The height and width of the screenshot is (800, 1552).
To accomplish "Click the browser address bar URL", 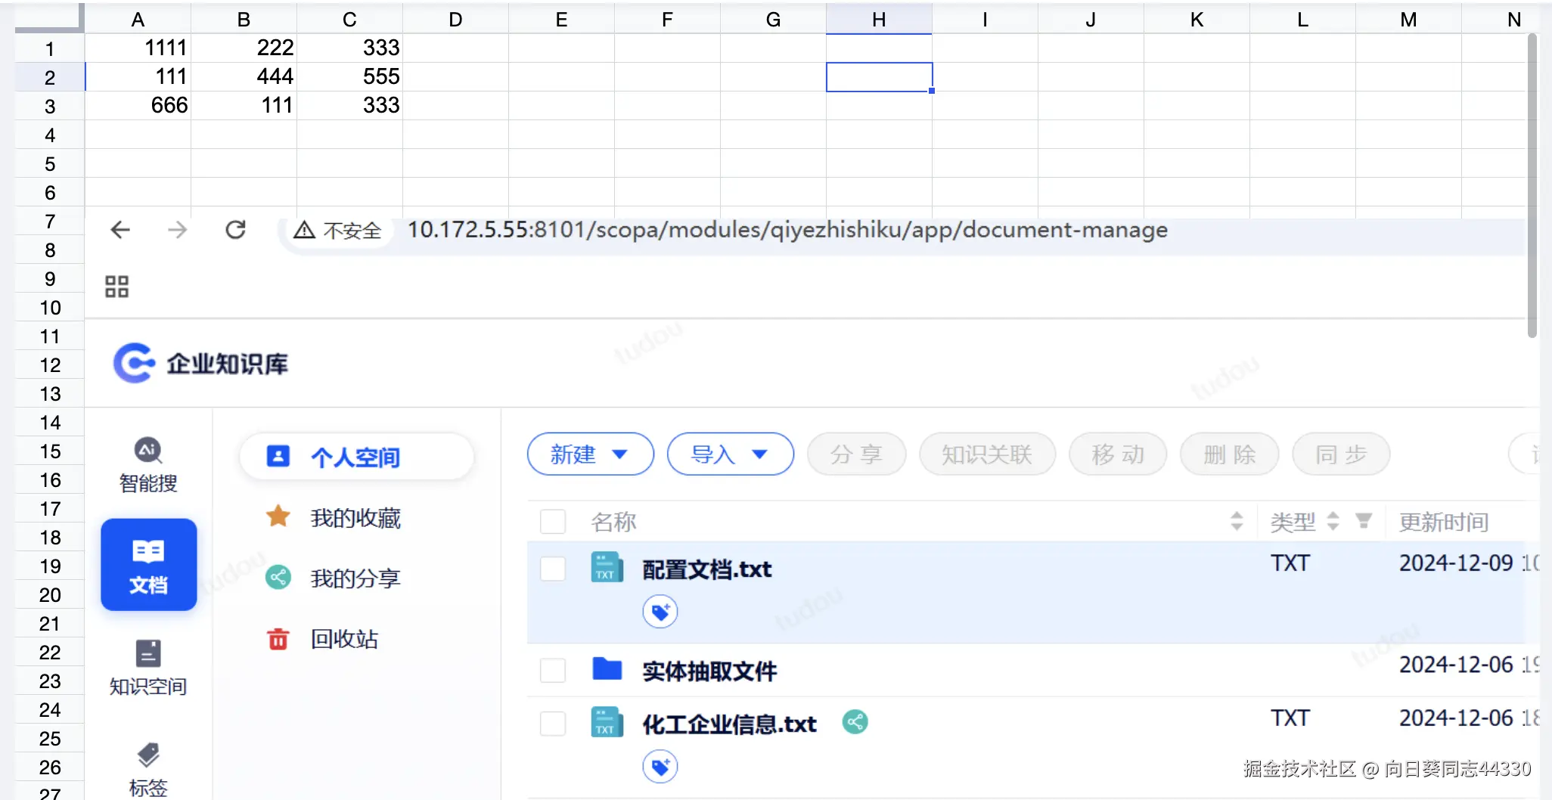I will [787, 230].
